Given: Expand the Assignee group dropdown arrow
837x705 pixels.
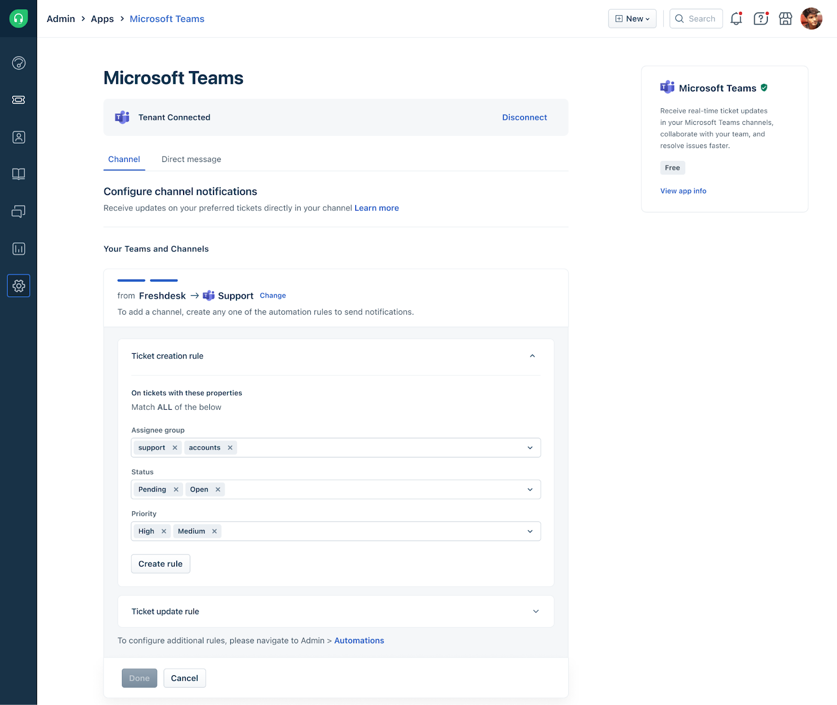Looking at the screenshot, I should point(530,448).
